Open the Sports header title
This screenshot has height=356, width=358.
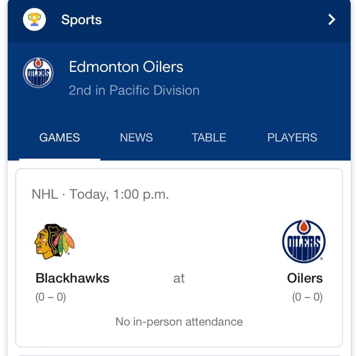coord(82,20)
